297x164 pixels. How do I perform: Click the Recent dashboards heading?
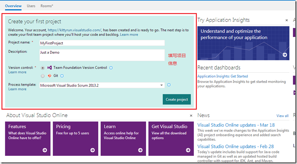click(x=219, y=67)
